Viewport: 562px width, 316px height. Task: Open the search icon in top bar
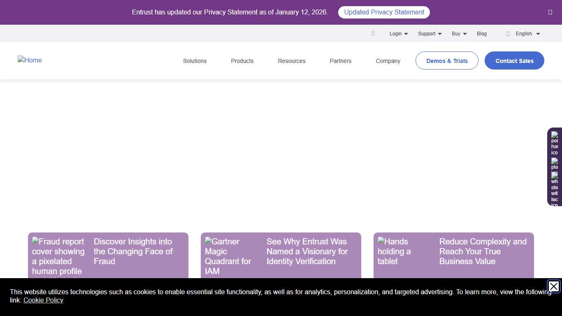(x=373, y=33)
